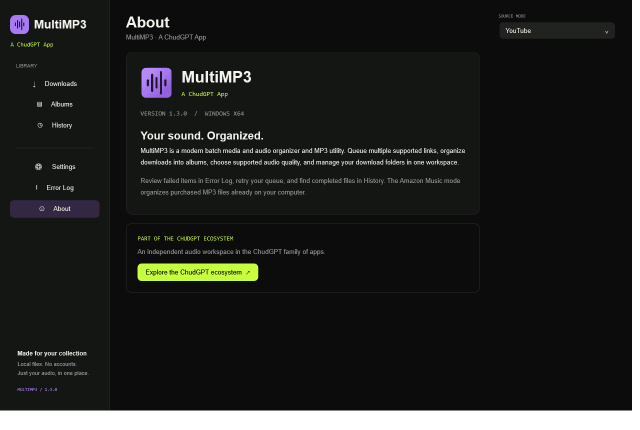
Task: Go to Downloads in the sidebar
Action: [x=54, y=84]
